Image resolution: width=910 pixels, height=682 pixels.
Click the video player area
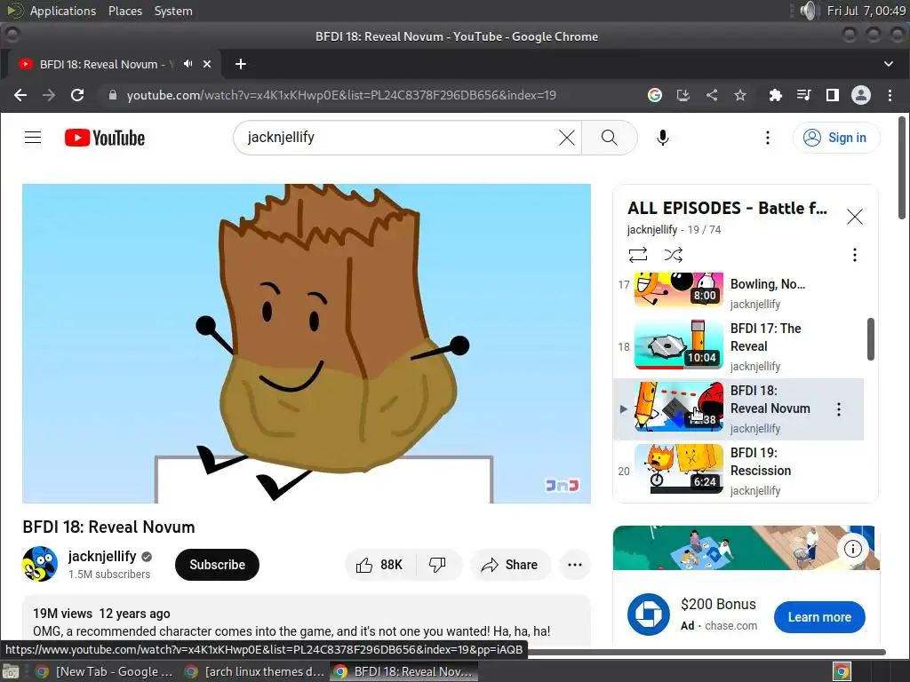[307, 344]
